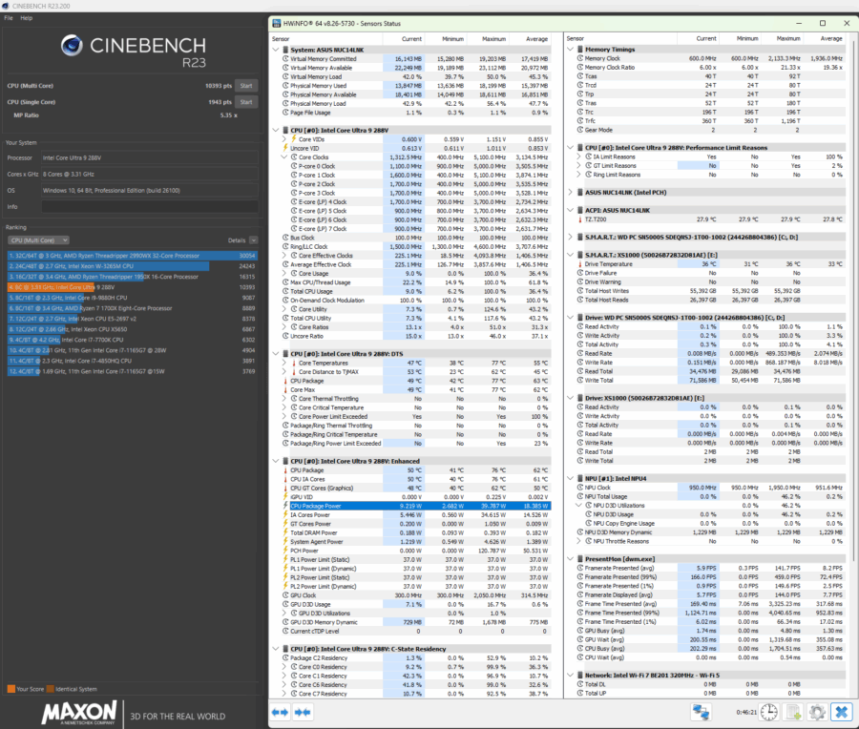Collapse the CPU [#0]: Intel Core Ultra 9 288V section

click(x=276, y=131)
